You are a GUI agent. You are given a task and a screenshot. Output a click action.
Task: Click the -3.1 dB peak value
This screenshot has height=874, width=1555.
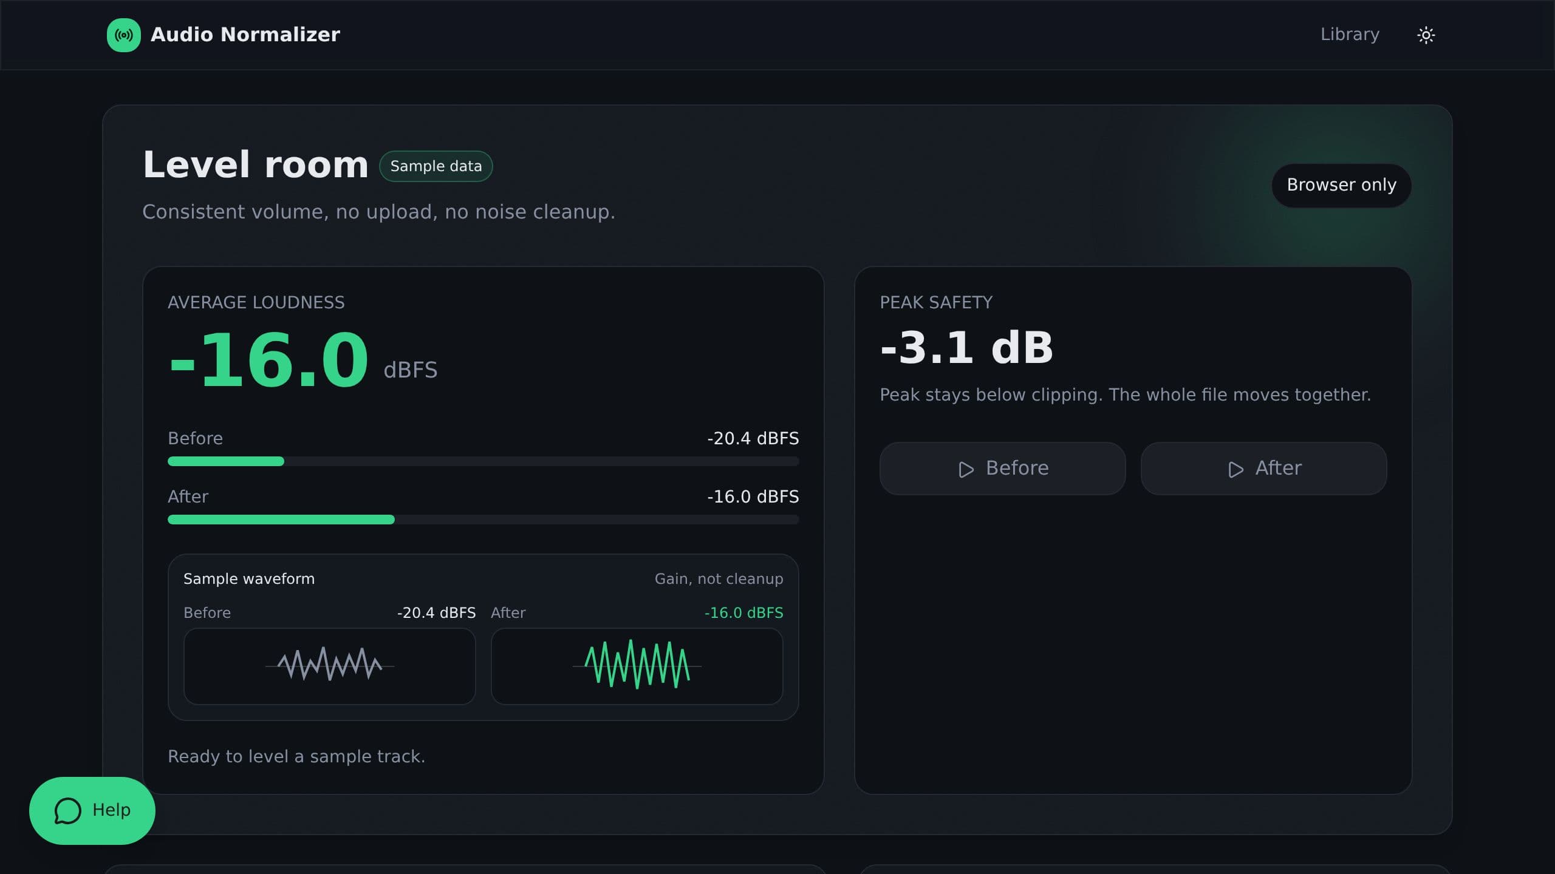[x=966, y=348]
